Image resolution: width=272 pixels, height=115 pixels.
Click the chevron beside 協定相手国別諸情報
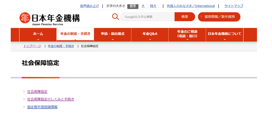pyautogui.click(x=24, y=107)
